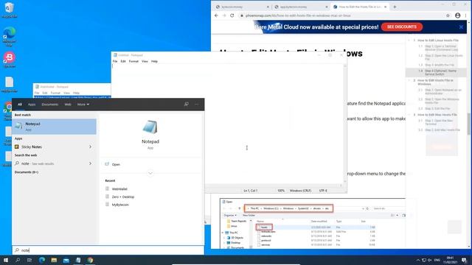
Task: Switch to the first Chrome tab
Action: (242, 7)
